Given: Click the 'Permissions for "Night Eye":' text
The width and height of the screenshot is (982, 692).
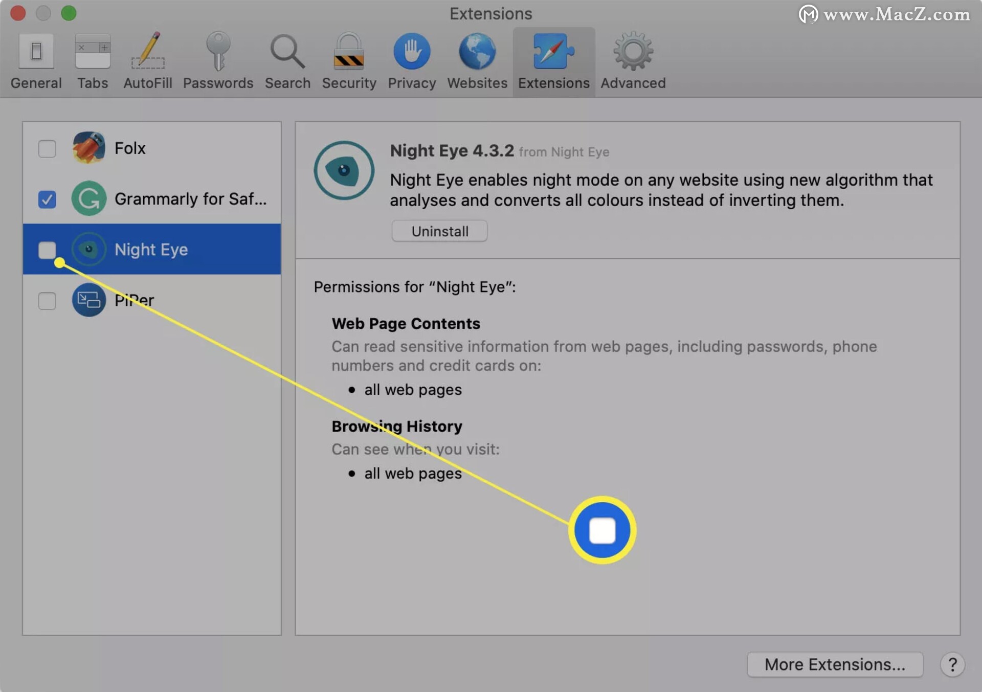Looking at the screenshot, I should (x=415, y=287).
